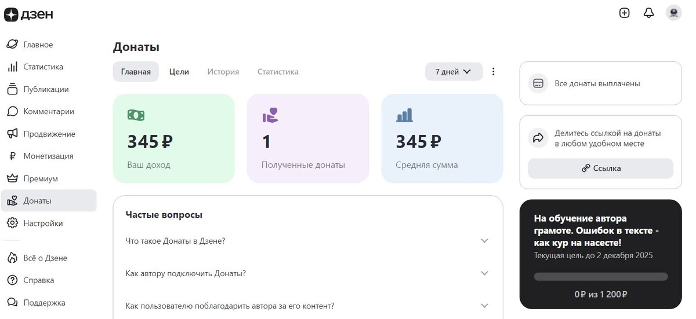The image size is (696, 319).
Task: Open Всё о Дзене link
Action: point(49,258)
